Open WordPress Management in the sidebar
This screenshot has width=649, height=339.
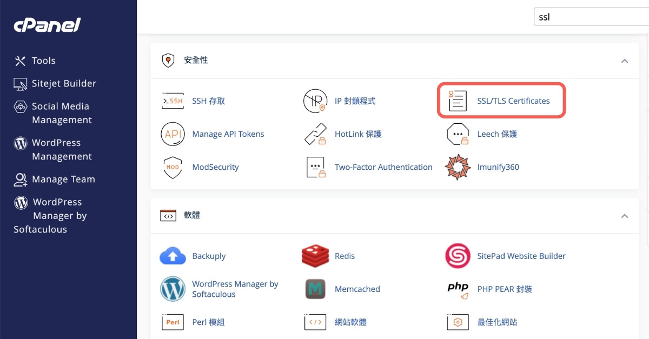pyautogui.click(x=62, y=150)
